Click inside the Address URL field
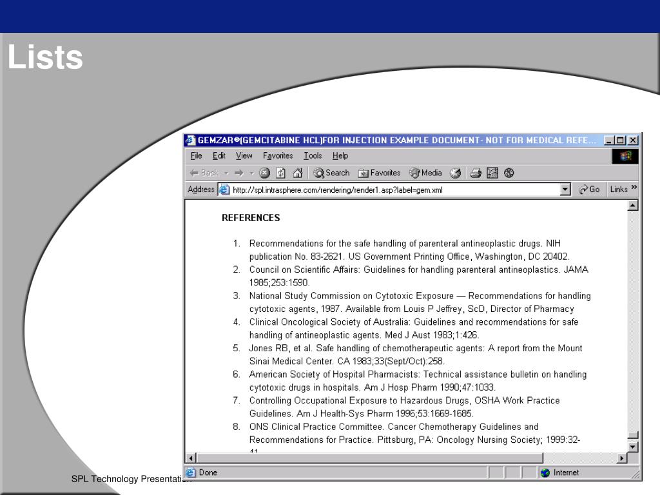Image resolution: width=660 pixels, height=495 pixels. point(396,190)
